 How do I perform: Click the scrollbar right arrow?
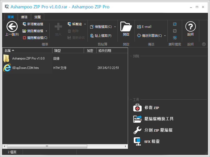125,146
